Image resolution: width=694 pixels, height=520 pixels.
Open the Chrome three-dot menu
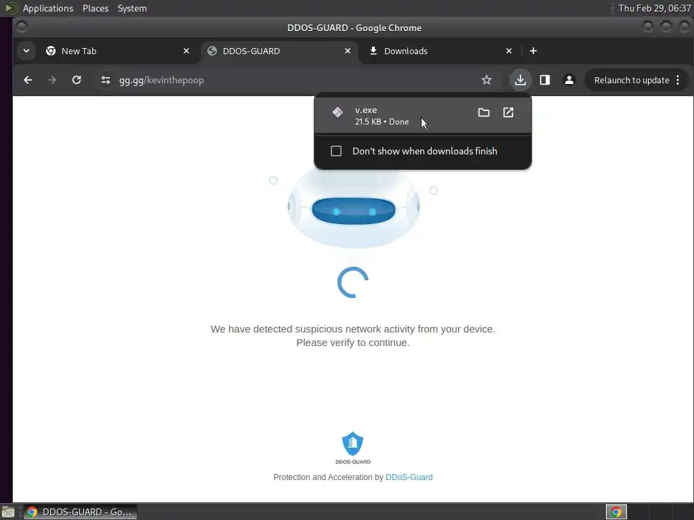pos(678,80)
